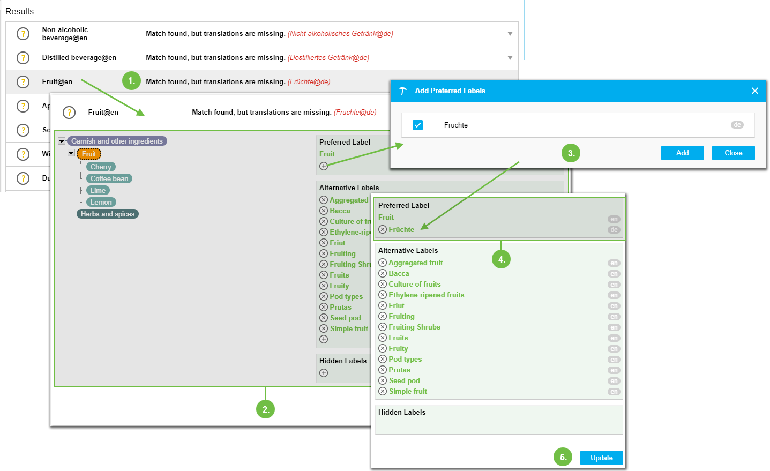The width and height of the screenshot is (770, 471).
Task: Click question mark icon for Non-alcoholic beverage
Action: tap(23, 34)
